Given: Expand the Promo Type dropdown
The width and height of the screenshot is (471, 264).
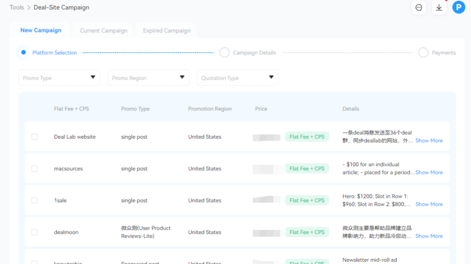Looking at the screenshot, I should (x=59, y=78).
